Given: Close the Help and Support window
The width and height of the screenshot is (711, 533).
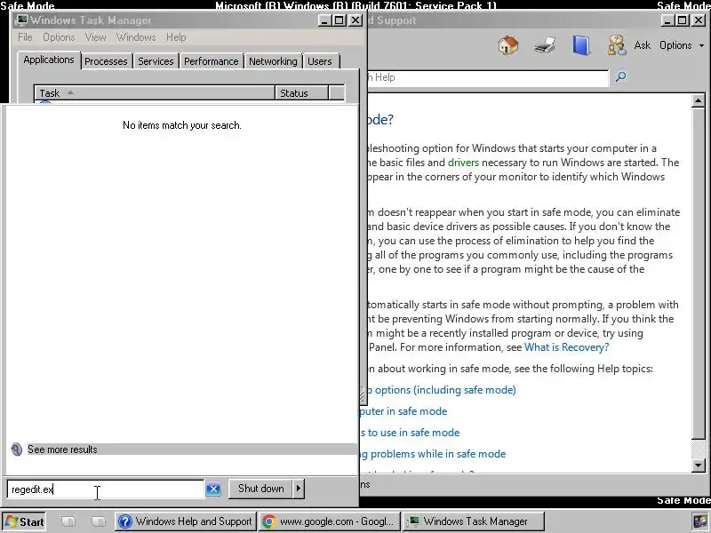Looking at the screenshot, I should [x=699, y=20].
